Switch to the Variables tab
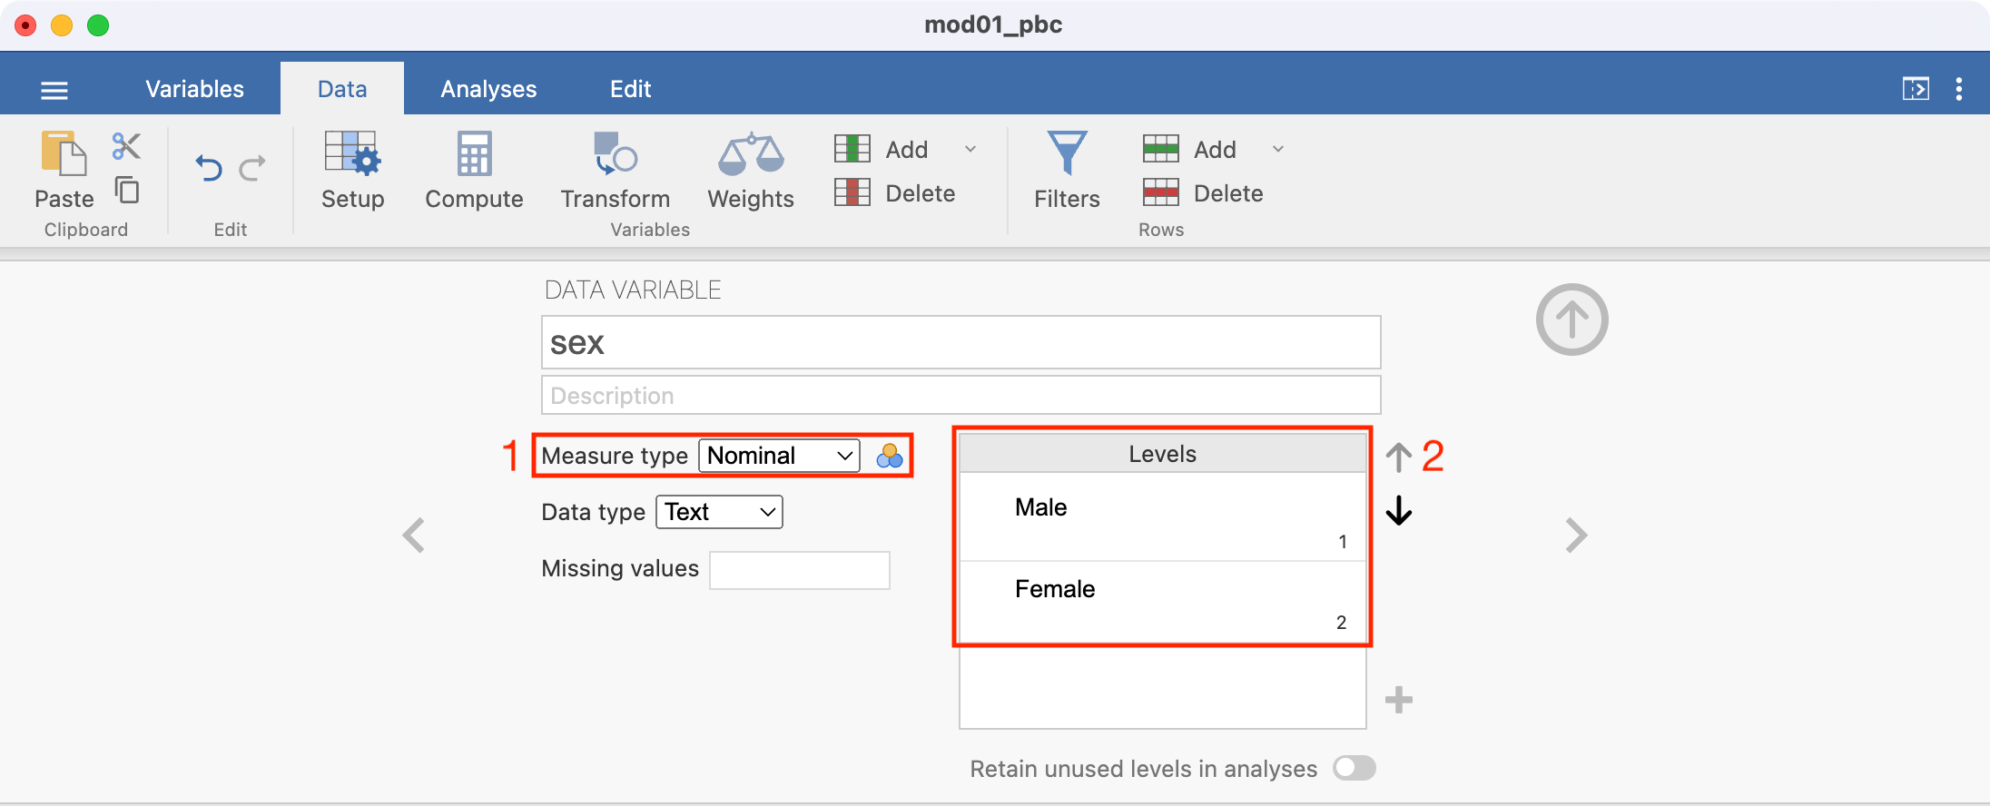 (x=194, y=89)
